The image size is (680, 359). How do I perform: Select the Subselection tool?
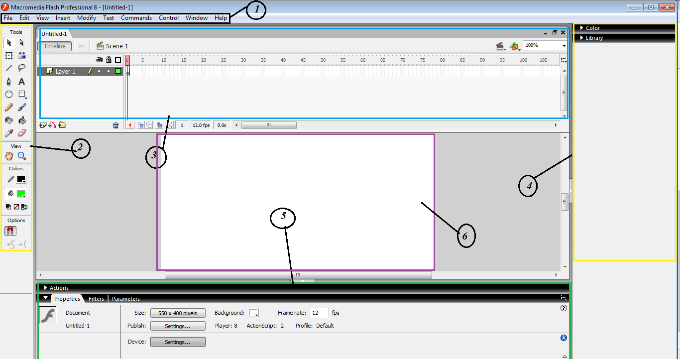click(x=22, y=43)
